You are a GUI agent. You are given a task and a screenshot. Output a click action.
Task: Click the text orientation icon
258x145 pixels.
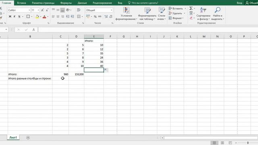(x=68, y=10)
